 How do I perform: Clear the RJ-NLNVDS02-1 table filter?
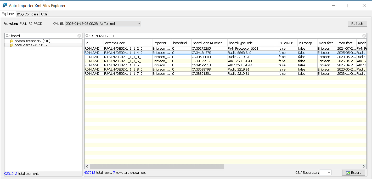364,36
